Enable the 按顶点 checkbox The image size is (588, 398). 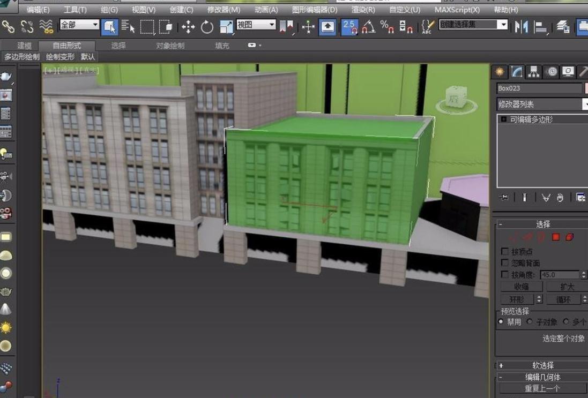[x=504, y=251]
